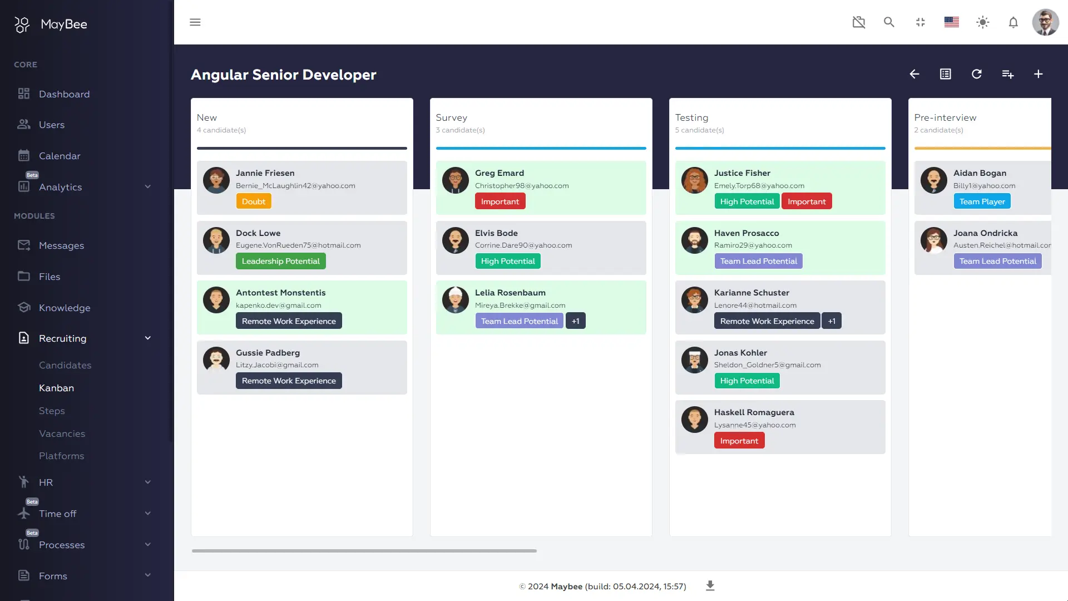Click the back arrow icon in the Kanban header
This screenshot has width=1068, height=601.
[914, 74]
